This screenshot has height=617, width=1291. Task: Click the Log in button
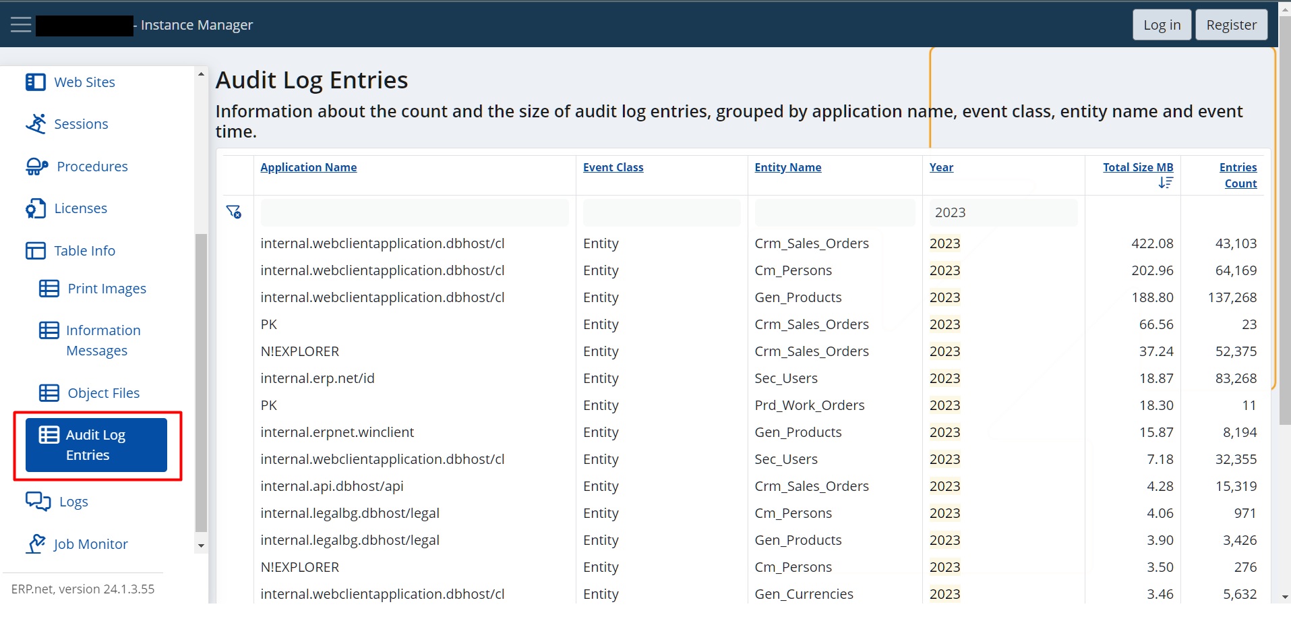coord(1162,25)
